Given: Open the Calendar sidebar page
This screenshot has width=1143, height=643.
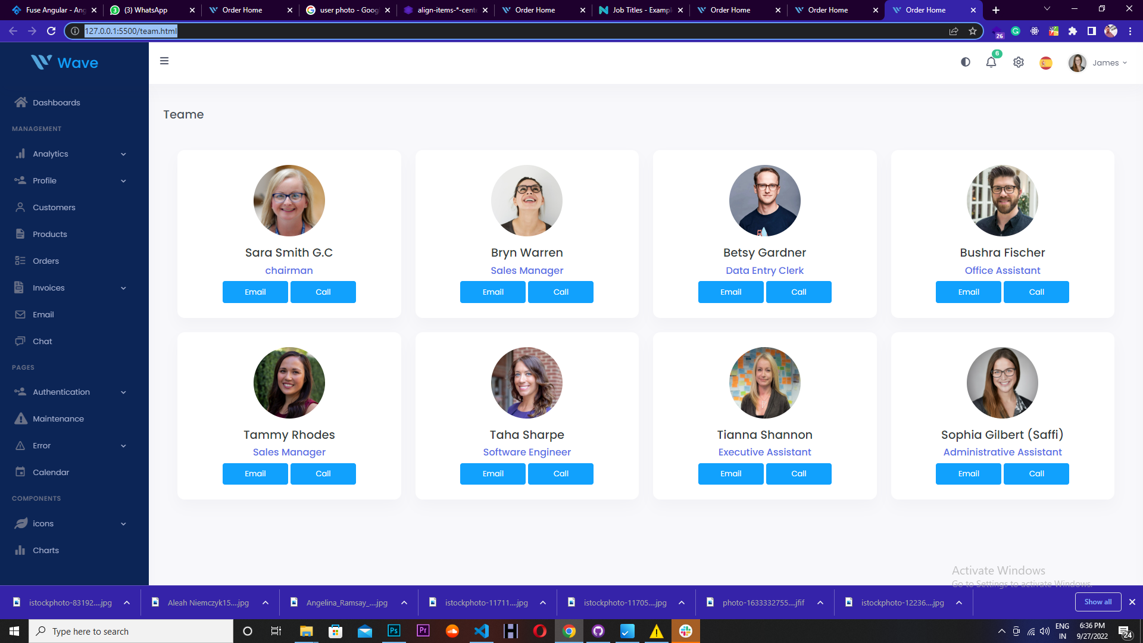Looking at the screenshot, I should [51, 472].
